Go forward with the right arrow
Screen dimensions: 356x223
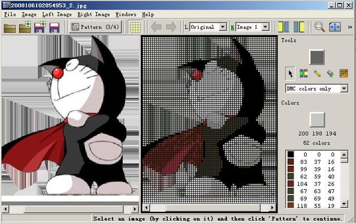coord(171,27)
